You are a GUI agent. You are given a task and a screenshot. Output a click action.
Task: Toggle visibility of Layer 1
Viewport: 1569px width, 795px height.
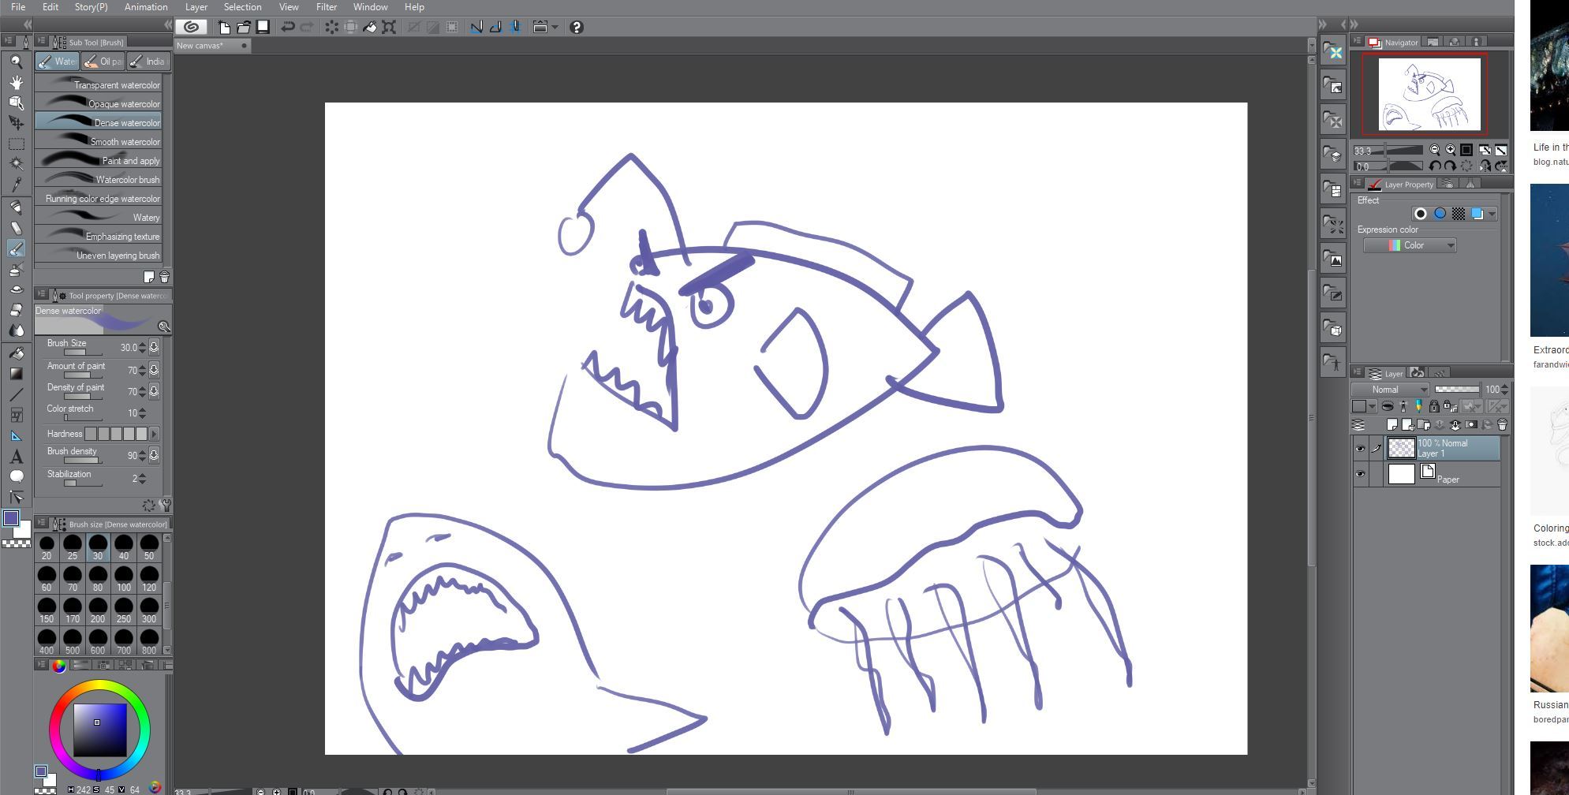click(x=1361, y=448)
